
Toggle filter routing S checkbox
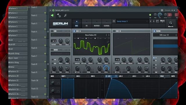pyautogui.click(x=154, y=68)
